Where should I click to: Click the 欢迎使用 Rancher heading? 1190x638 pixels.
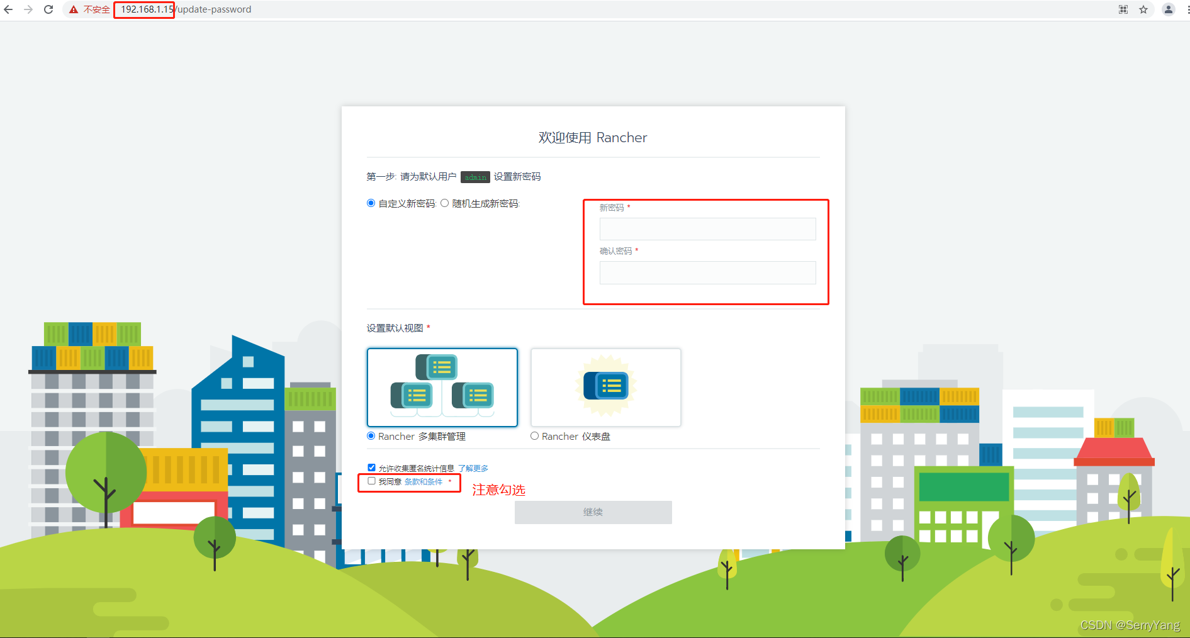click(x=592, y=138)
